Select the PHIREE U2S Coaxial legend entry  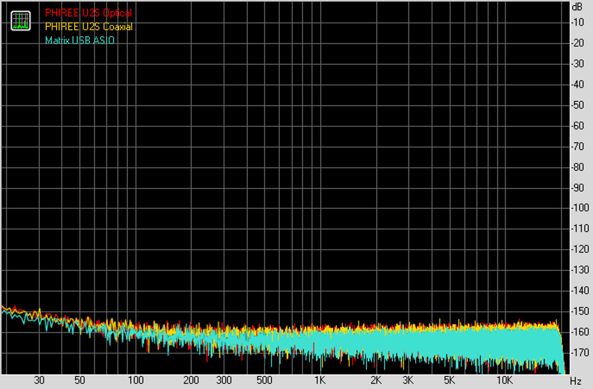(x=89, y=27)
